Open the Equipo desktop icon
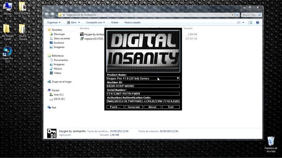Viewport: 282px width, 158px height. click(x=7, y=8)
